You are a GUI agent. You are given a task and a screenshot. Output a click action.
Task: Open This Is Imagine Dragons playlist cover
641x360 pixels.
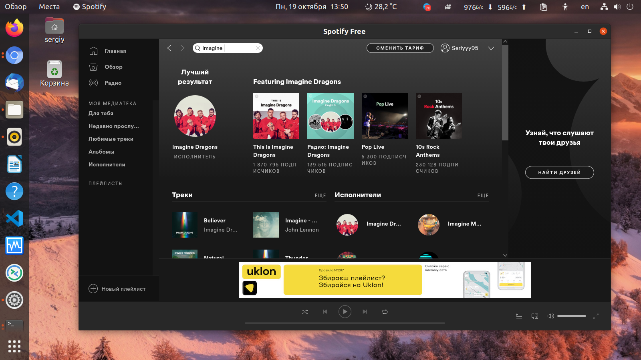click(x=276, y=116)
